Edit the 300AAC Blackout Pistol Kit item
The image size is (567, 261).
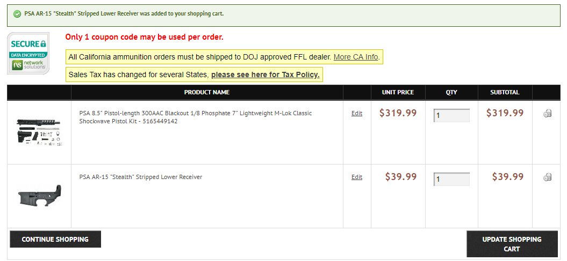point(356,113)
